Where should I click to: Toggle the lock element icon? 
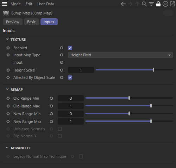(158, 4)
